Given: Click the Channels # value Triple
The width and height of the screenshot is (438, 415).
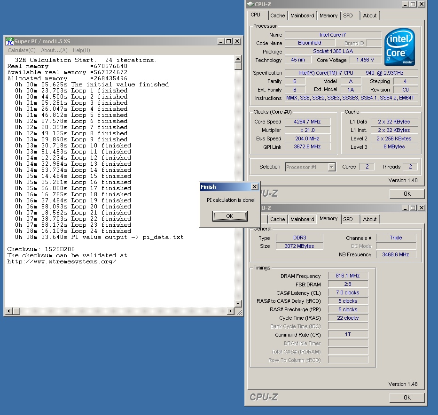Looking at the screenshot, I should click(396, 238).
